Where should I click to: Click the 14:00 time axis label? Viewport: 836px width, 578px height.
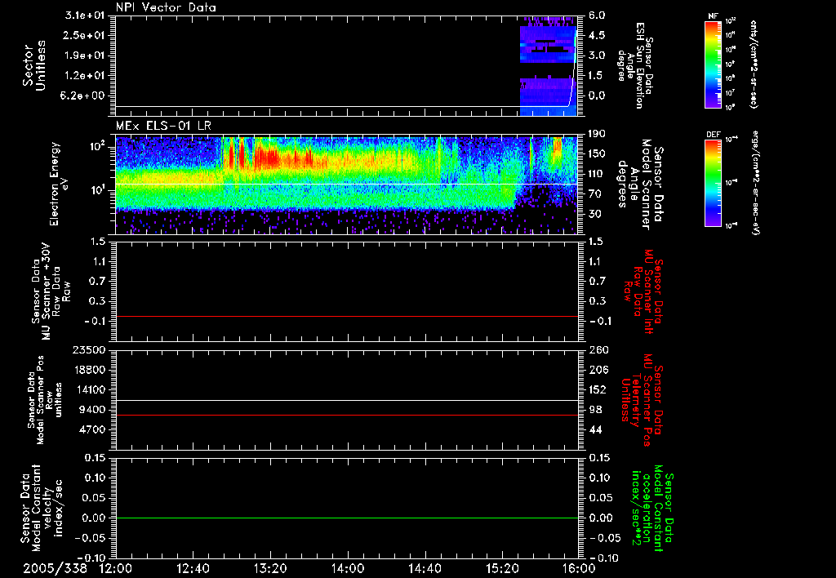348,568
